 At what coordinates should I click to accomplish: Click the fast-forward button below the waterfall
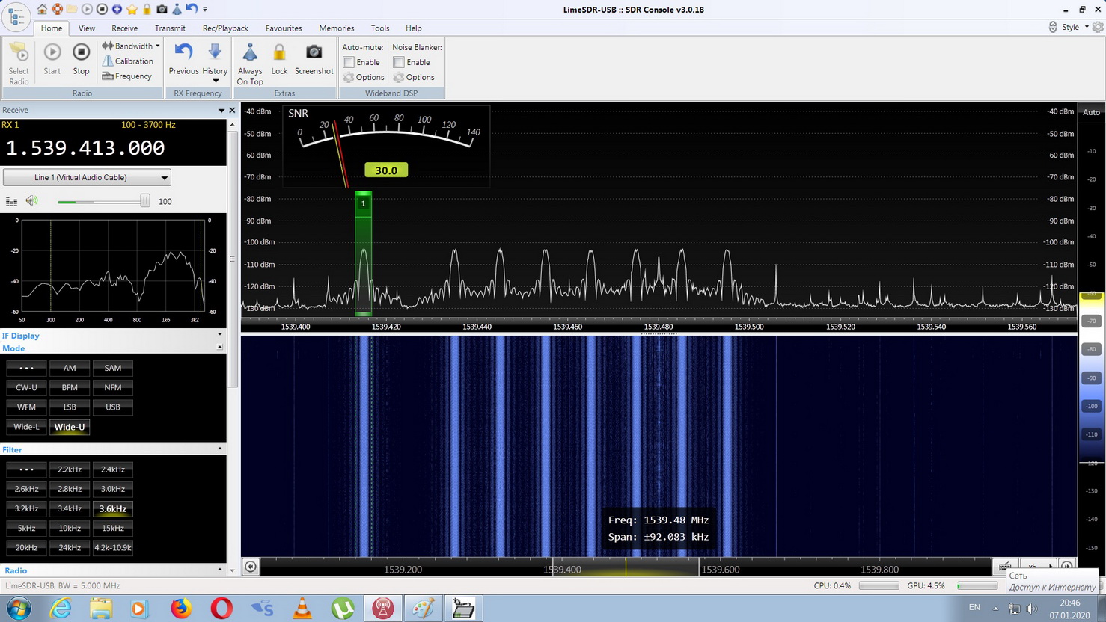click(1066, 567)
